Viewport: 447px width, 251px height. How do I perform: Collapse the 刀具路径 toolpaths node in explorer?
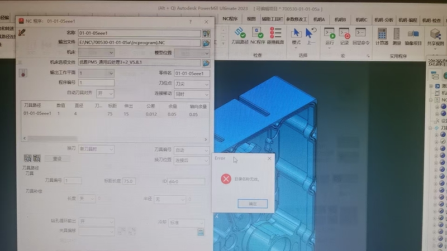430,128
